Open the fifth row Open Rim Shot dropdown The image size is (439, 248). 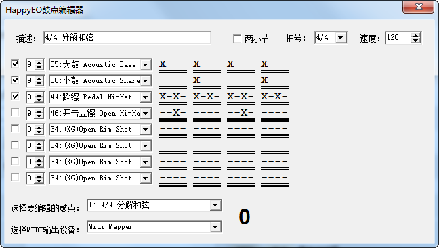click(145, 130)
